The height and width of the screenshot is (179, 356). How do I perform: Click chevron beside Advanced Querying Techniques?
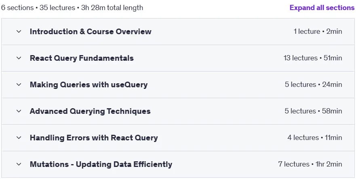tap(19, 111)
